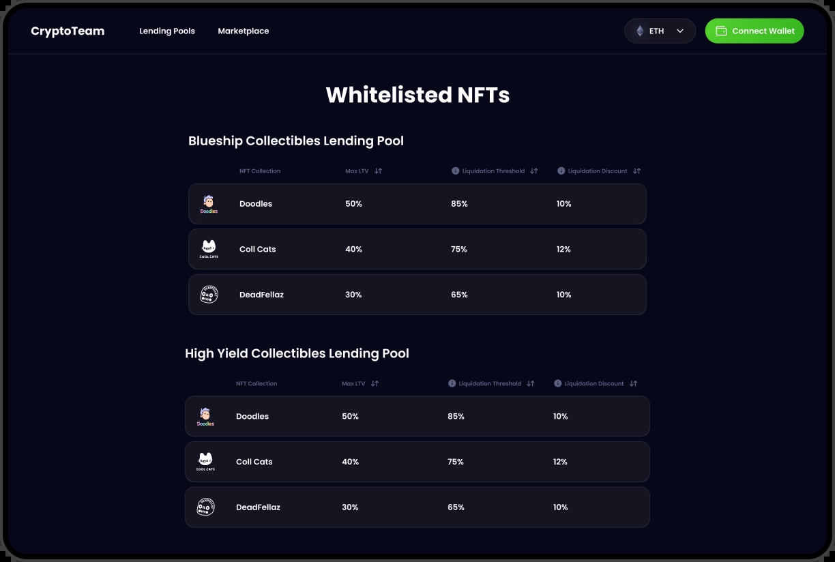Click info icon beside Liquidation Threshold in Blueship pool
Screen dimensions: 835x562
[455, 171]
